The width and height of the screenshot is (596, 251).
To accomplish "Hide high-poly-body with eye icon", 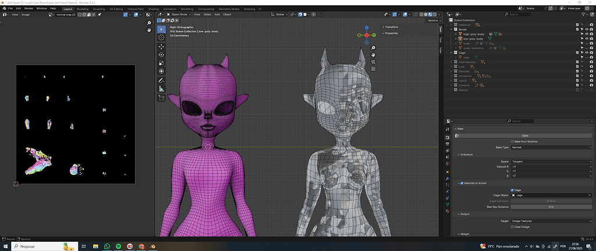I will pos(587,34).
